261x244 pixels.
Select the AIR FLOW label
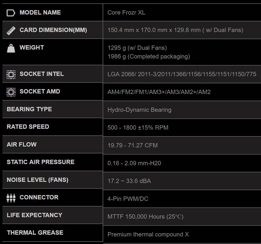22,144
